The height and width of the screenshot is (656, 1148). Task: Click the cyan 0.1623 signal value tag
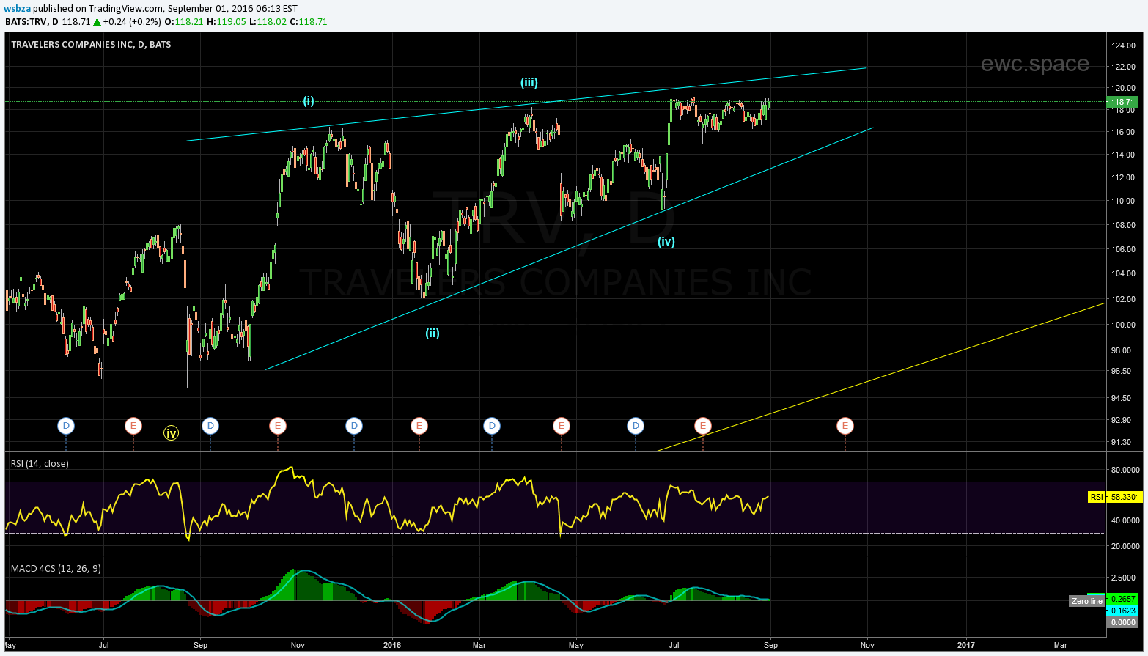tap(1123, 611)
